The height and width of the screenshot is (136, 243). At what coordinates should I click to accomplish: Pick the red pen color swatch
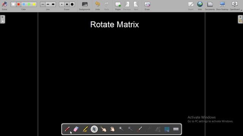[19, 4]
